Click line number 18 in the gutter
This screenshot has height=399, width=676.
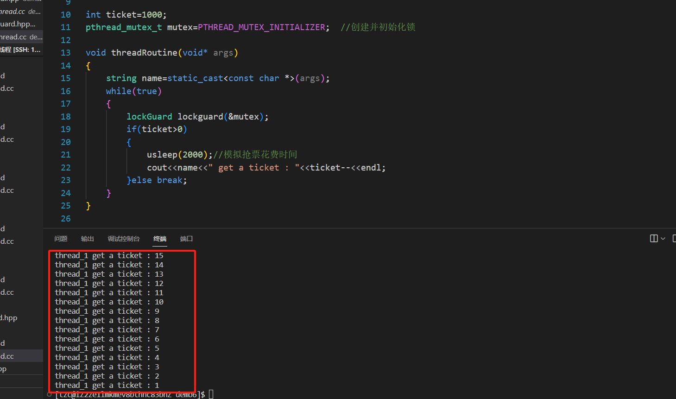pos(66,117)
